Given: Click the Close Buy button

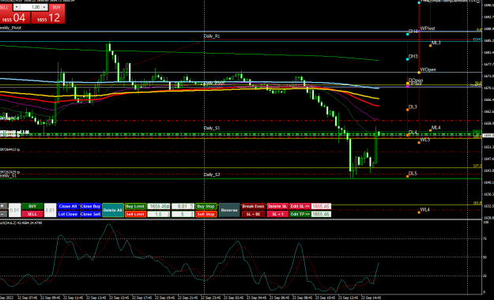Looking at the screenshot, I should pyautogui.click(x=90, y=207).
